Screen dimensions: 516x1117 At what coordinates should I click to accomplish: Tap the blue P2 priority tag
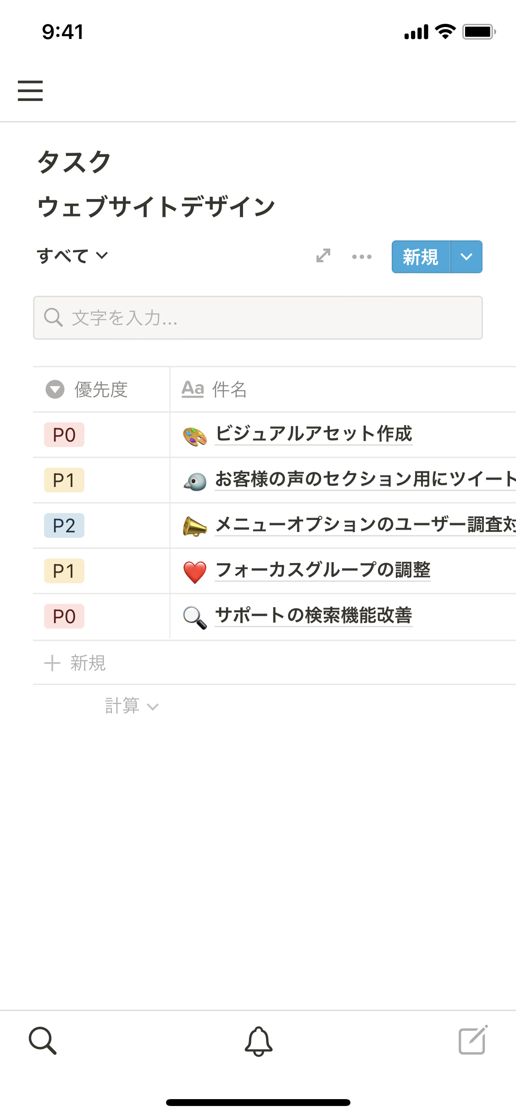click(x=64, y=526)
